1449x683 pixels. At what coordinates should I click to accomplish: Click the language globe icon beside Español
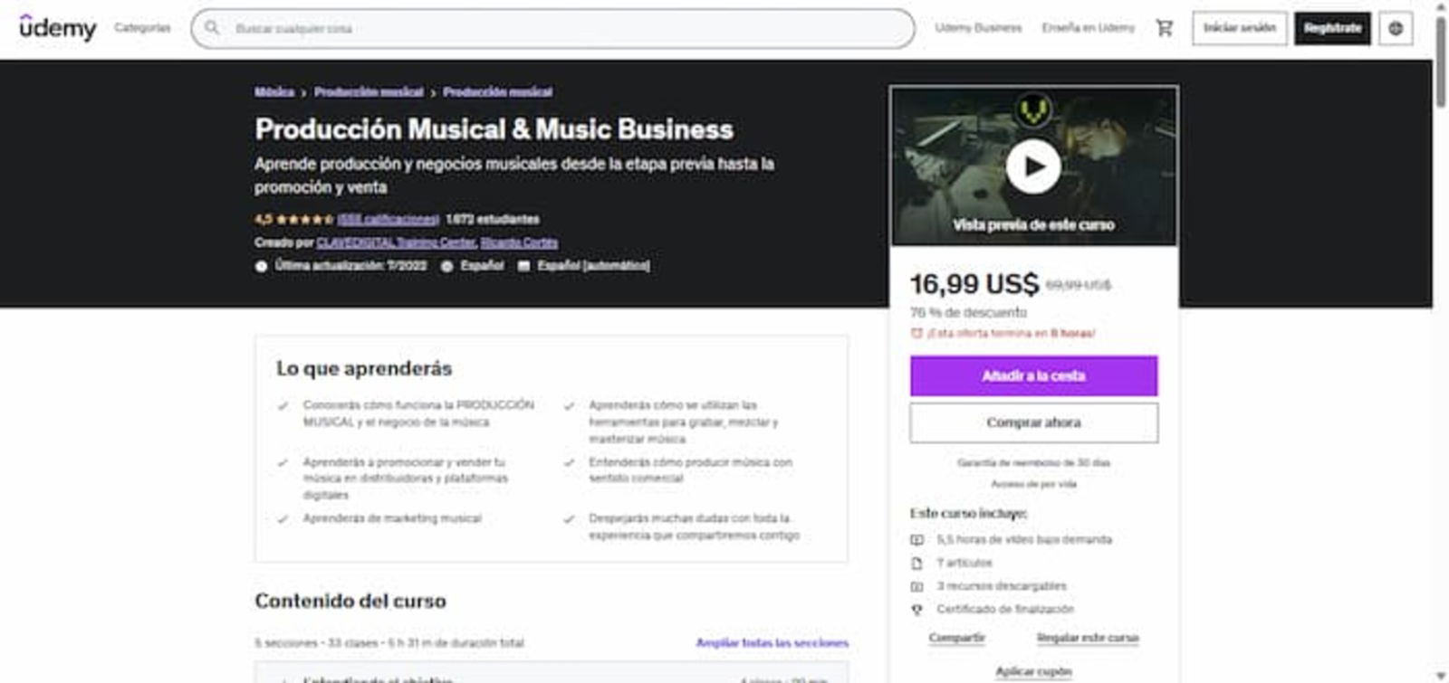[446, 266]
